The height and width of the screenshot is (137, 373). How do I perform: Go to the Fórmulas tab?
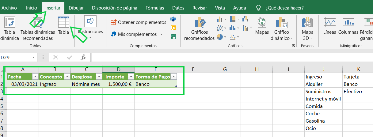pyautogui.click(x=155, y=8)
